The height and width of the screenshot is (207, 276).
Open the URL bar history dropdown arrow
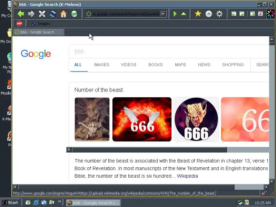coord(163,14)
